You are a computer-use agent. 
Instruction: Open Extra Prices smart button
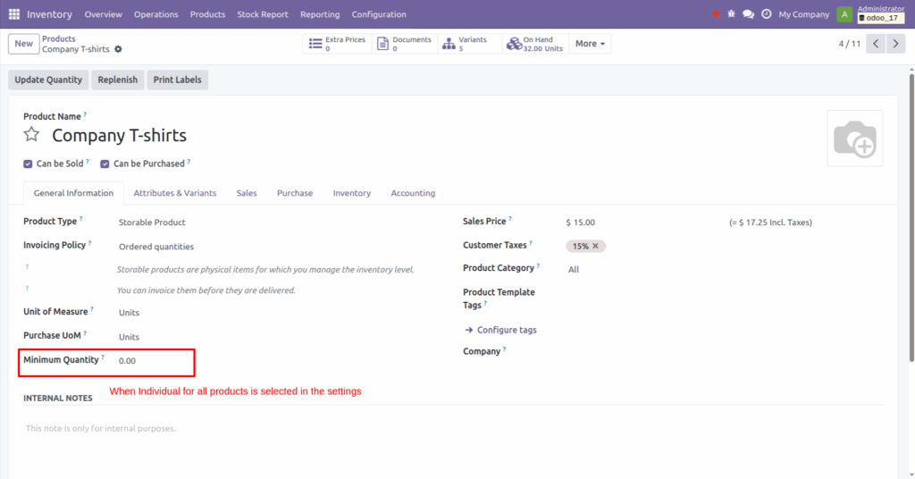337,44
